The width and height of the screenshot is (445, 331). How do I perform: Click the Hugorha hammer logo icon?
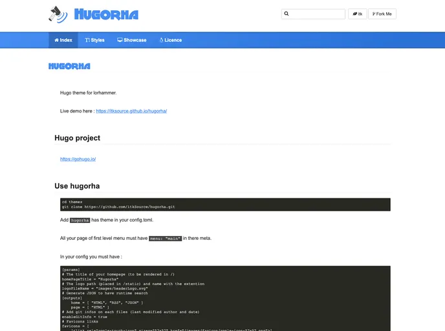[x=58, y=14]
